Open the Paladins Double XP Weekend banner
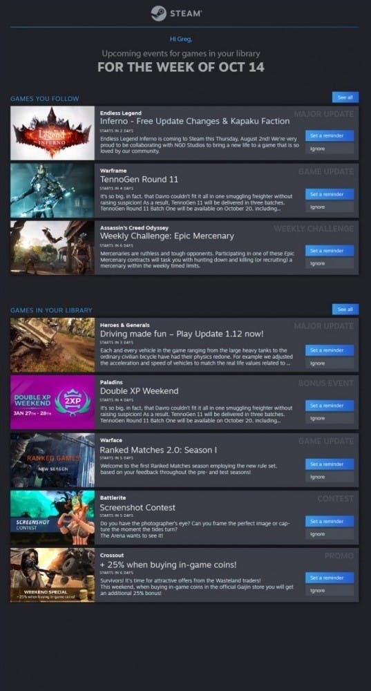The width and height of the screenshot is (371, 691). [53, 402]
